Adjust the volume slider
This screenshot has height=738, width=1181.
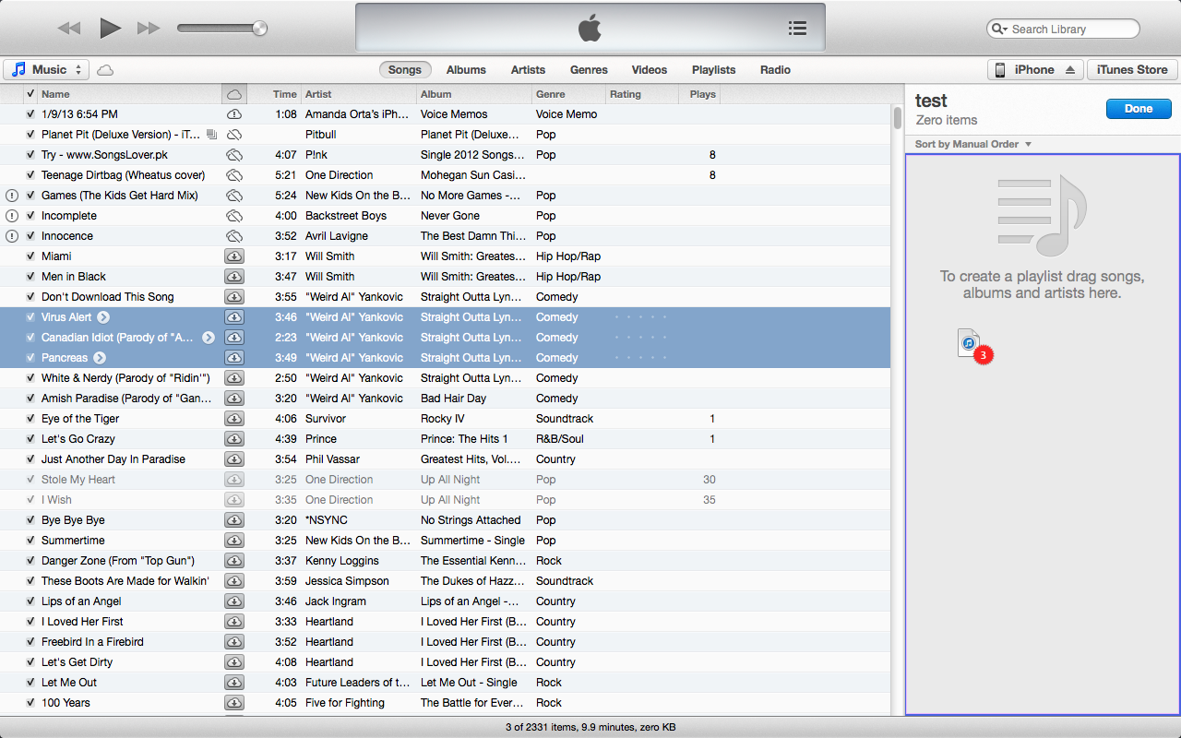point(221,28)
